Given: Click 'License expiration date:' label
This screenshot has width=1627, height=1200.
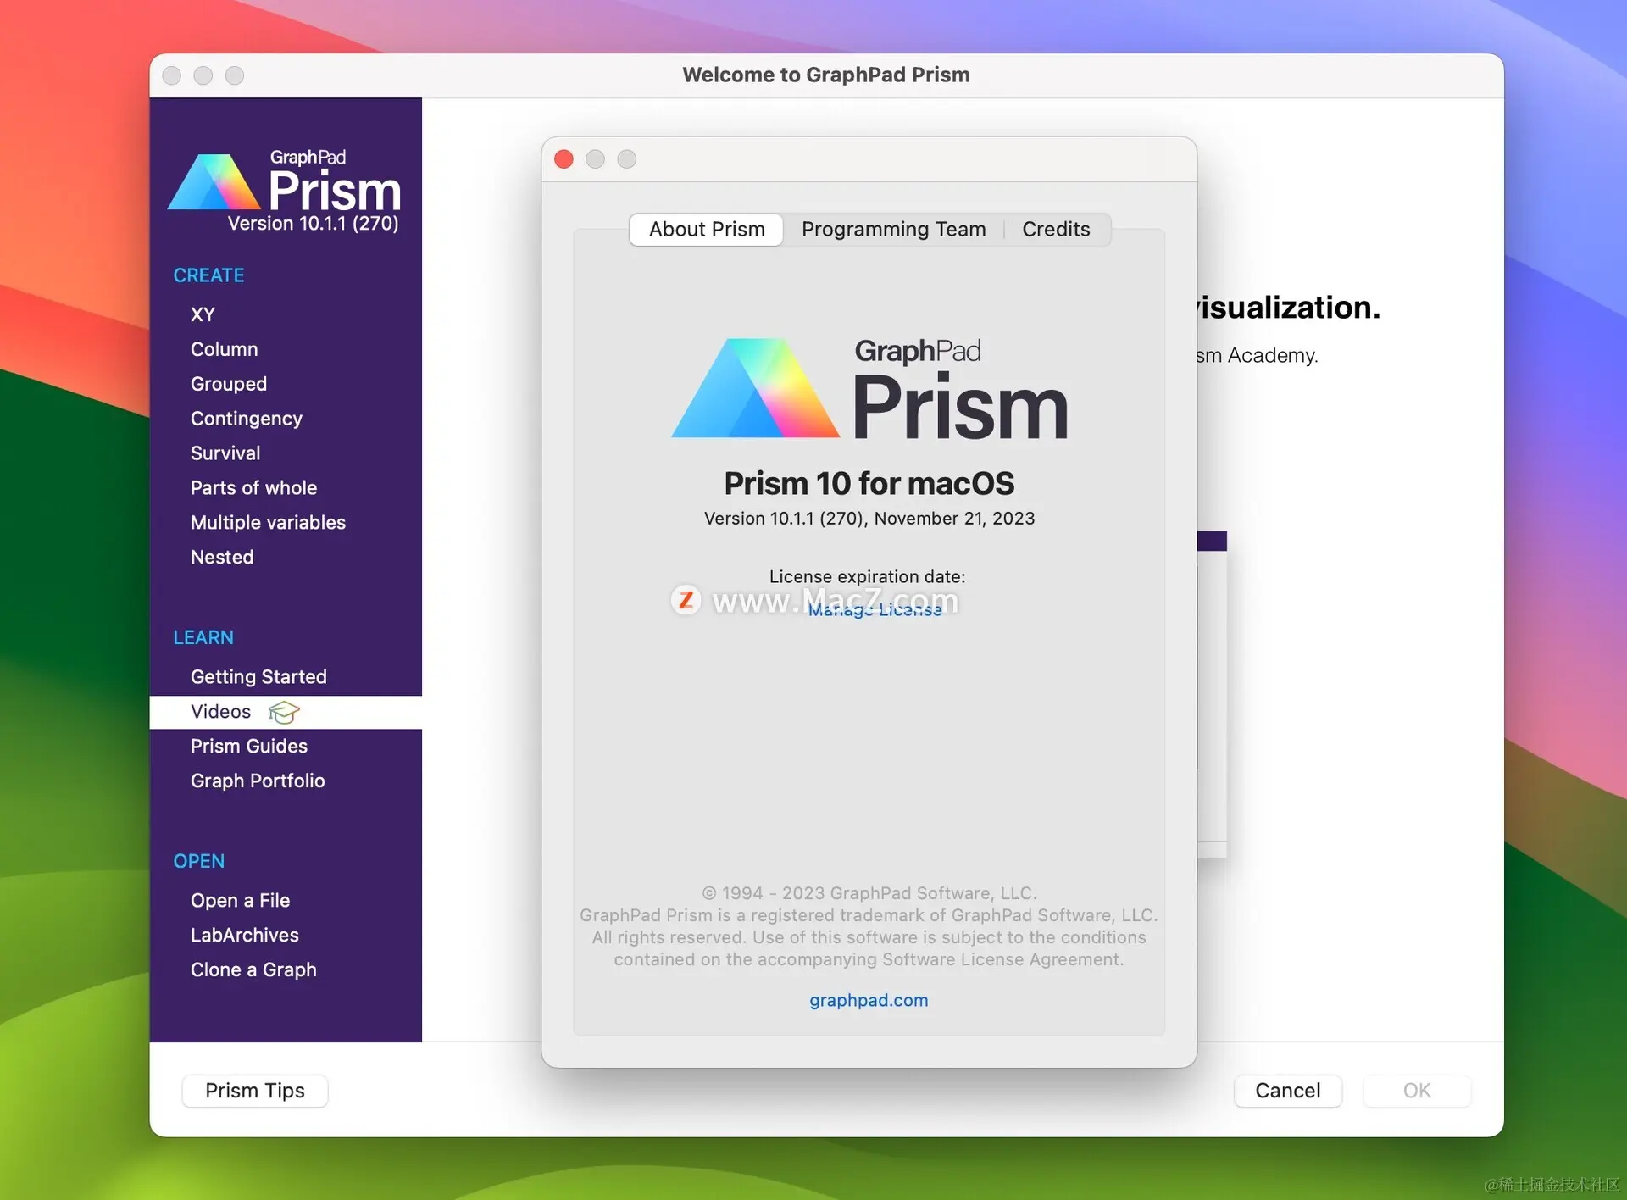Looking at the screenshot, I should [x=867, y=577].
